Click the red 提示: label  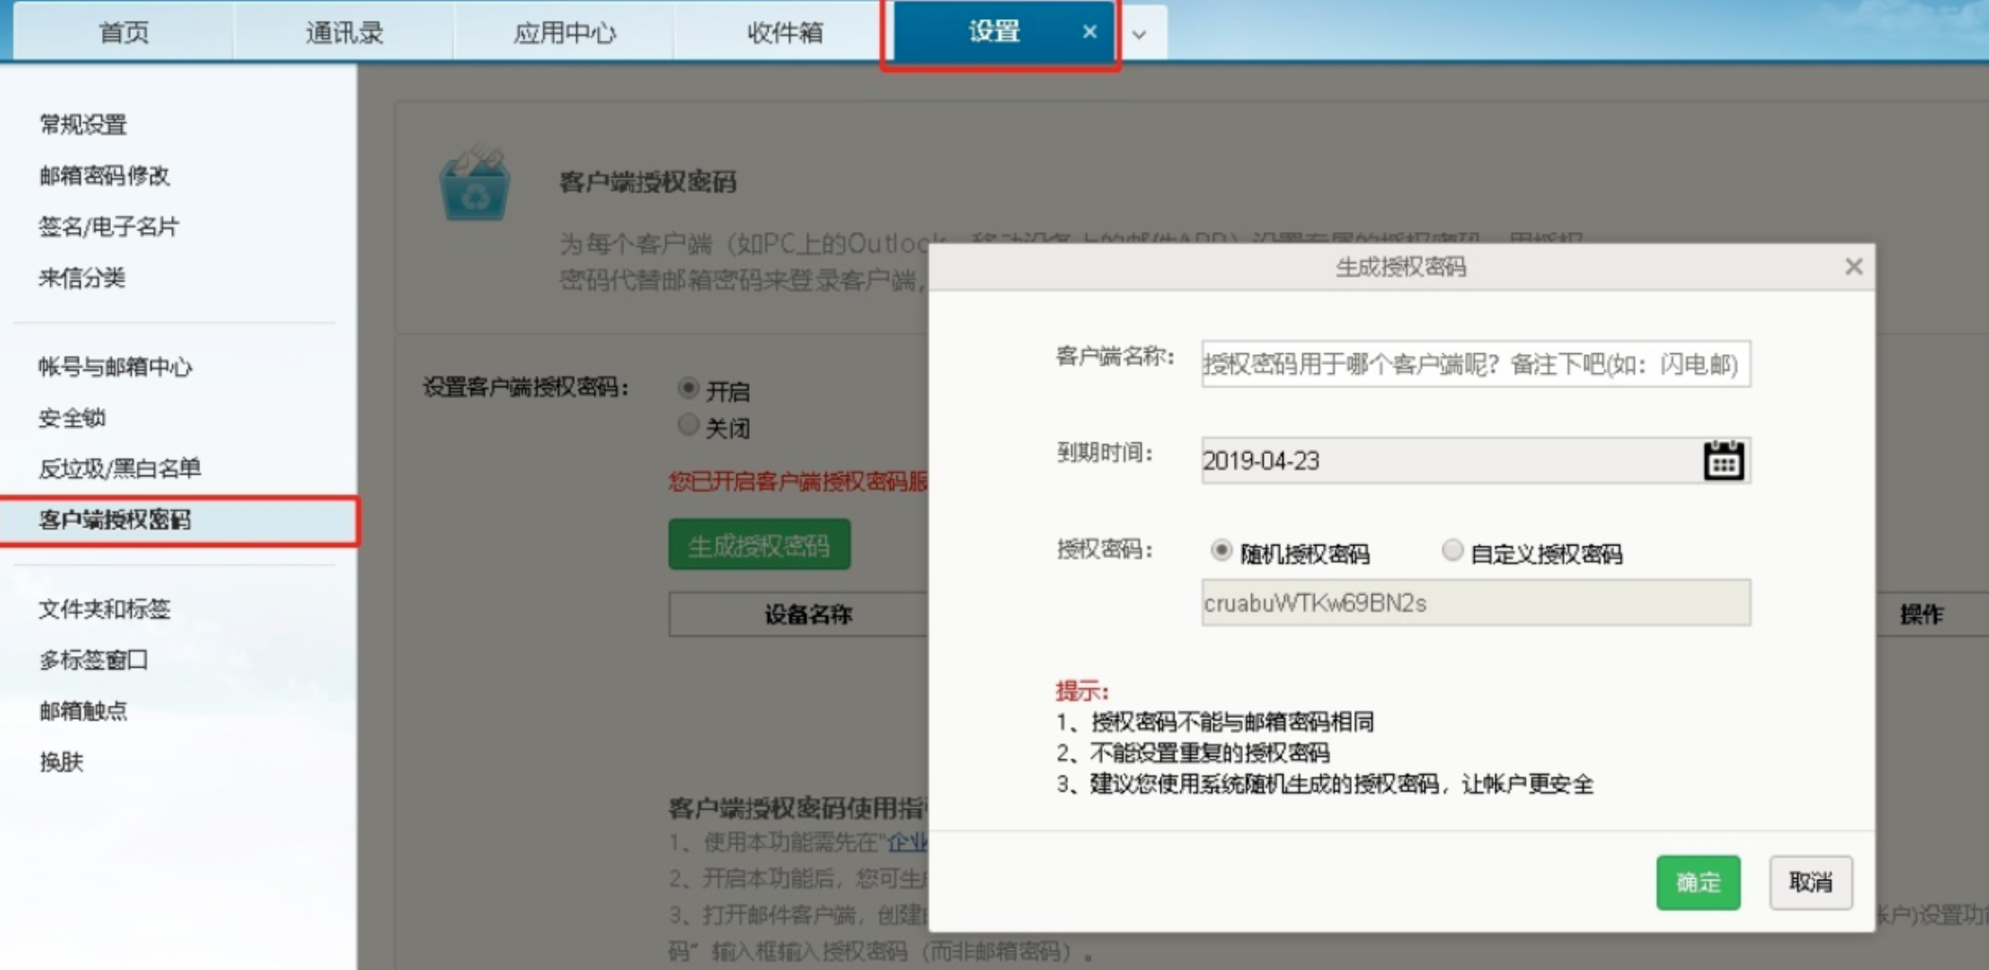[x=1083, y=692]
